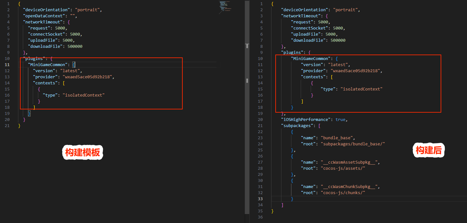Click line number 21 in left editor gutter
467x223 pixels.
[7, 125]
